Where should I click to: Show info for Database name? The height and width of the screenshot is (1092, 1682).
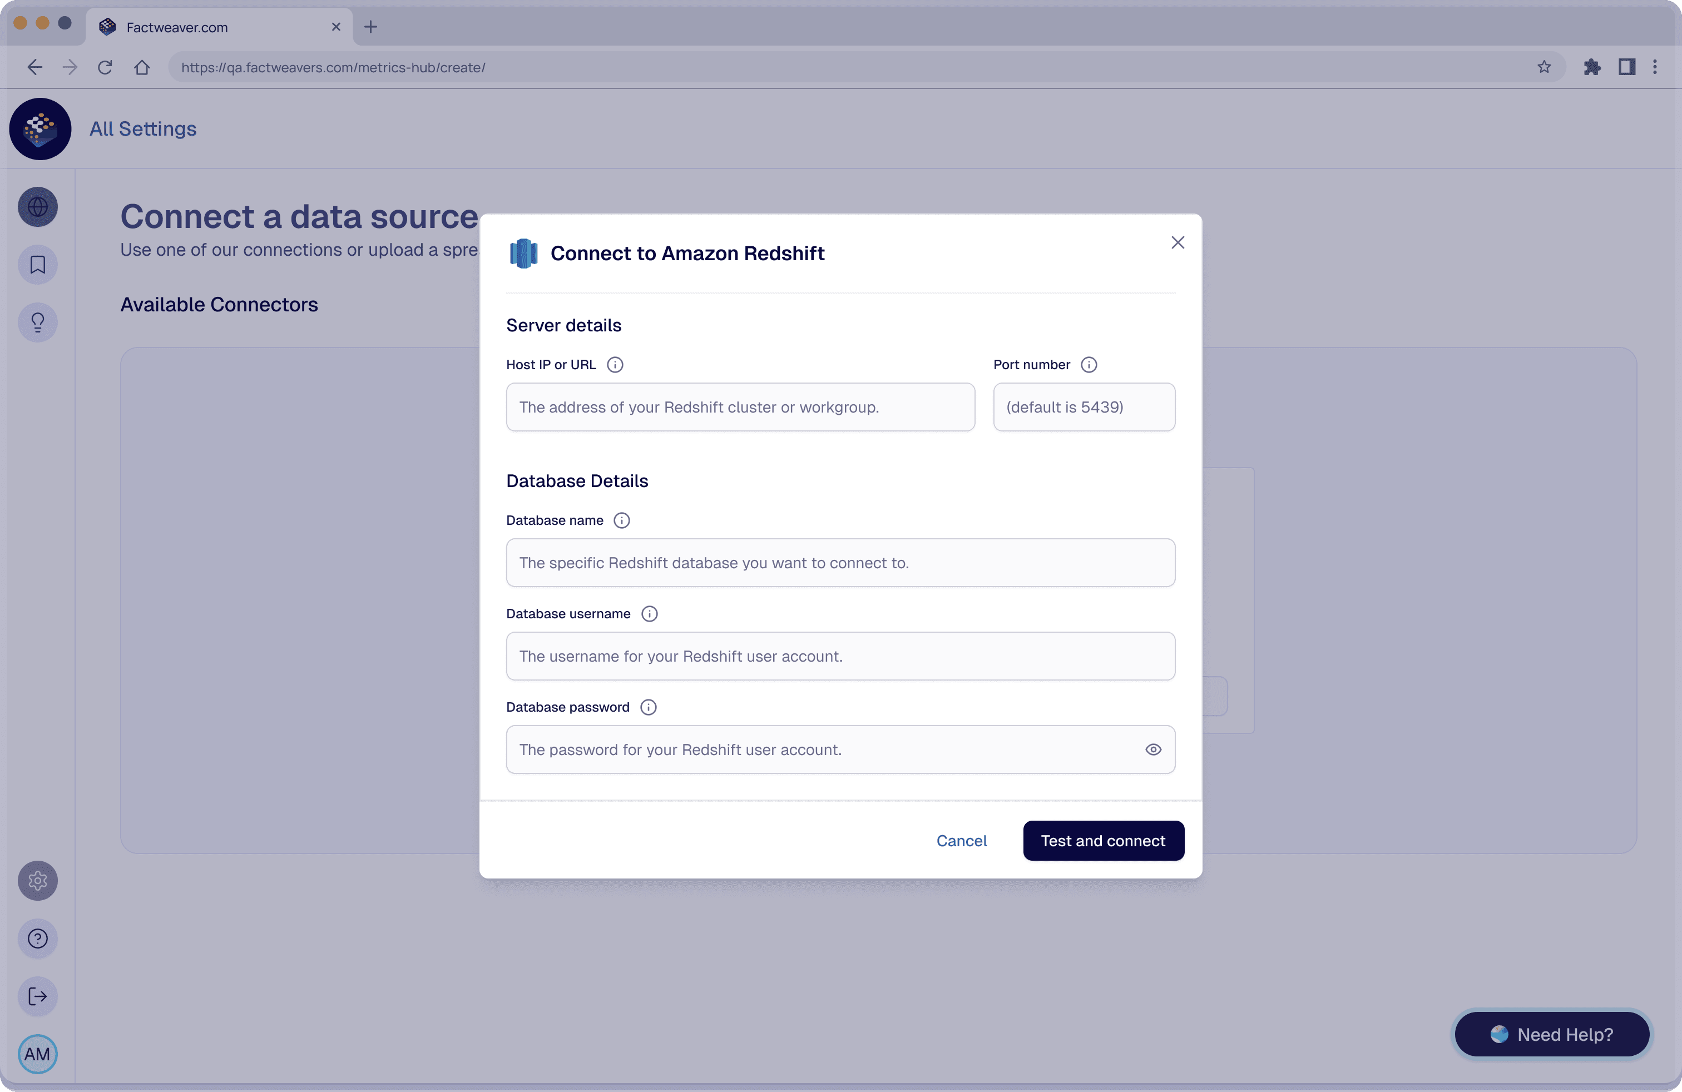coord(622,520)
